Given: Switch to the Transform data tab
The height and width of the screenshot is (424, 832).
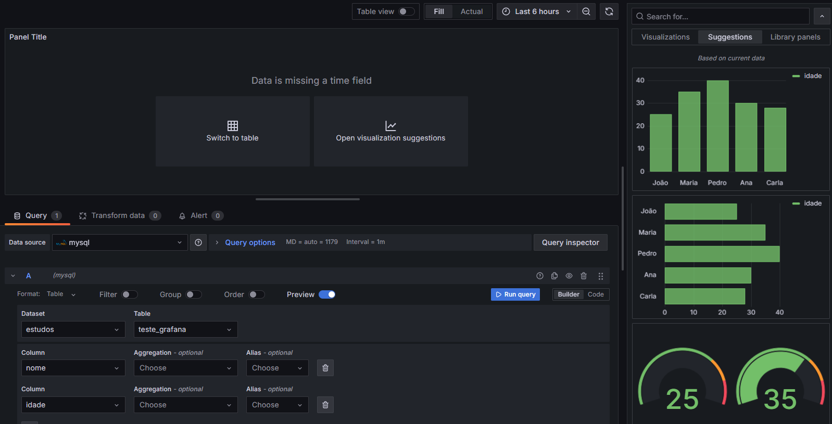Looking at the screenshot, I should pyautogui.click(x=120, y=215).
